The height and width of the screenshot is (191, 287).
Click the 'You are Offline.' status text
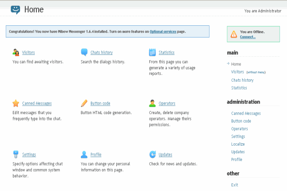click(x=253, y=32)
